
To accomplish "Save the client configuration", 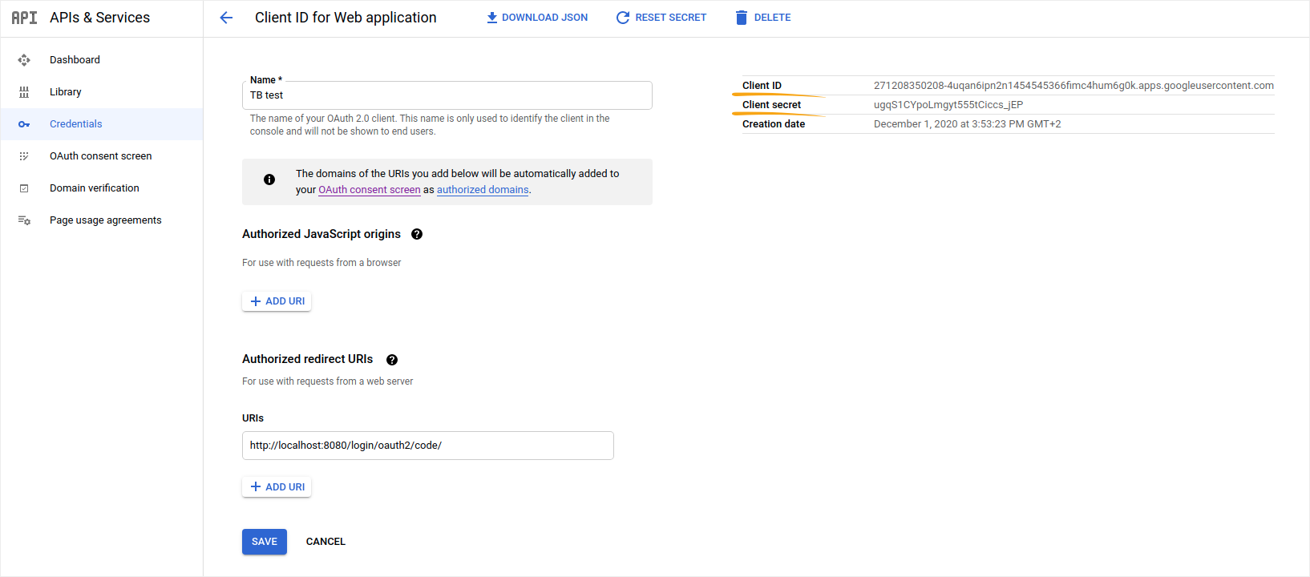I will click(265, 542).
